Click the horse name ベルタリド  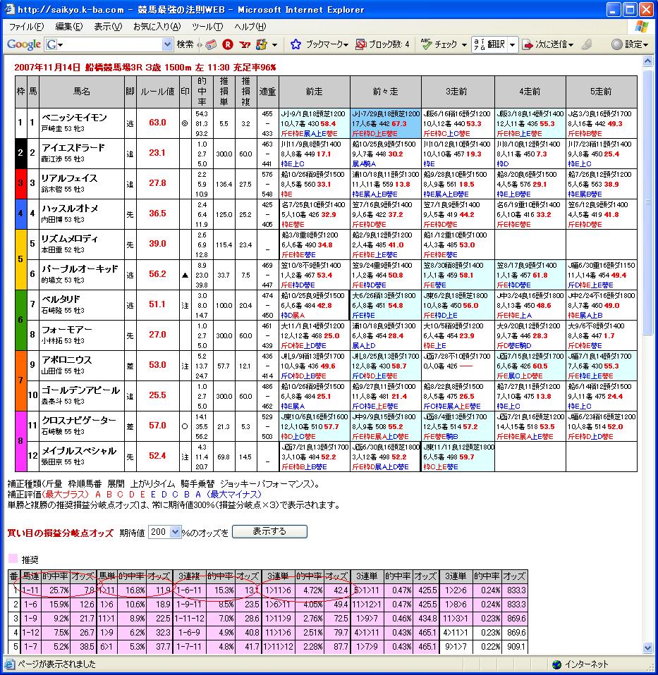pyautogui.click(x=61, y=299)
